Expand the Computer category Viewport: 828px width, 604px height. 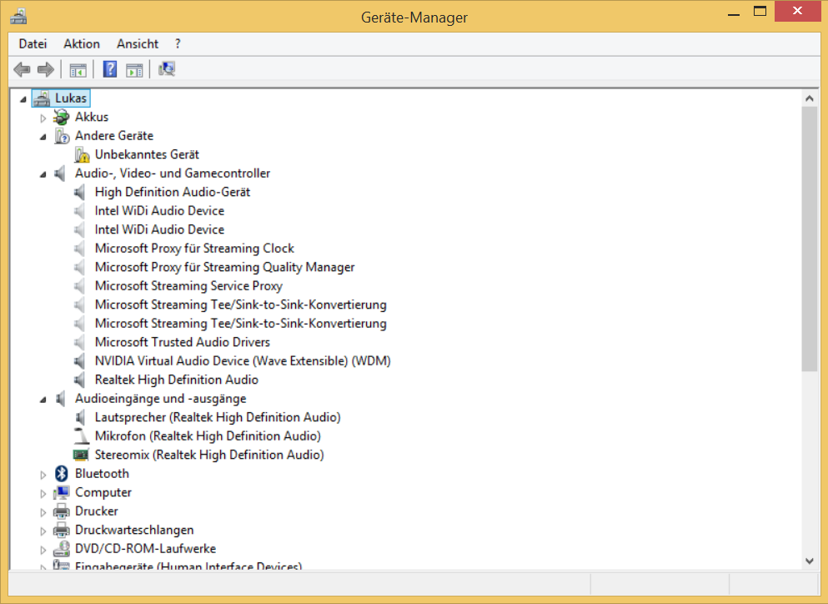click(x=43, y=494)
